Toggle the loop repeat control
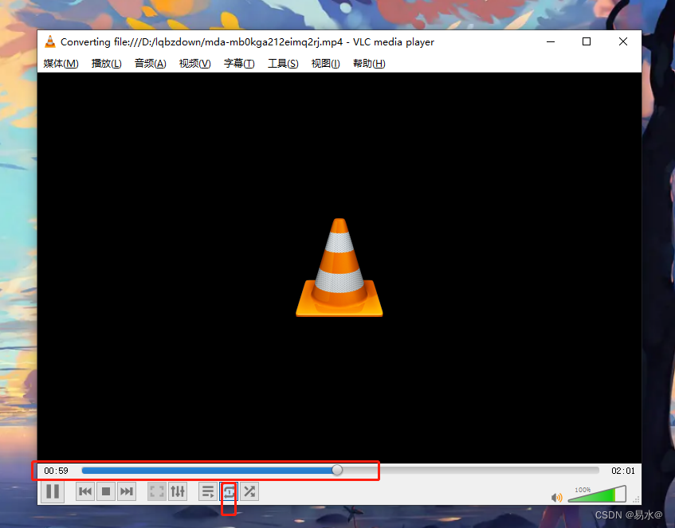The height and width of the screenshot is (528, 675). [229, 491]
